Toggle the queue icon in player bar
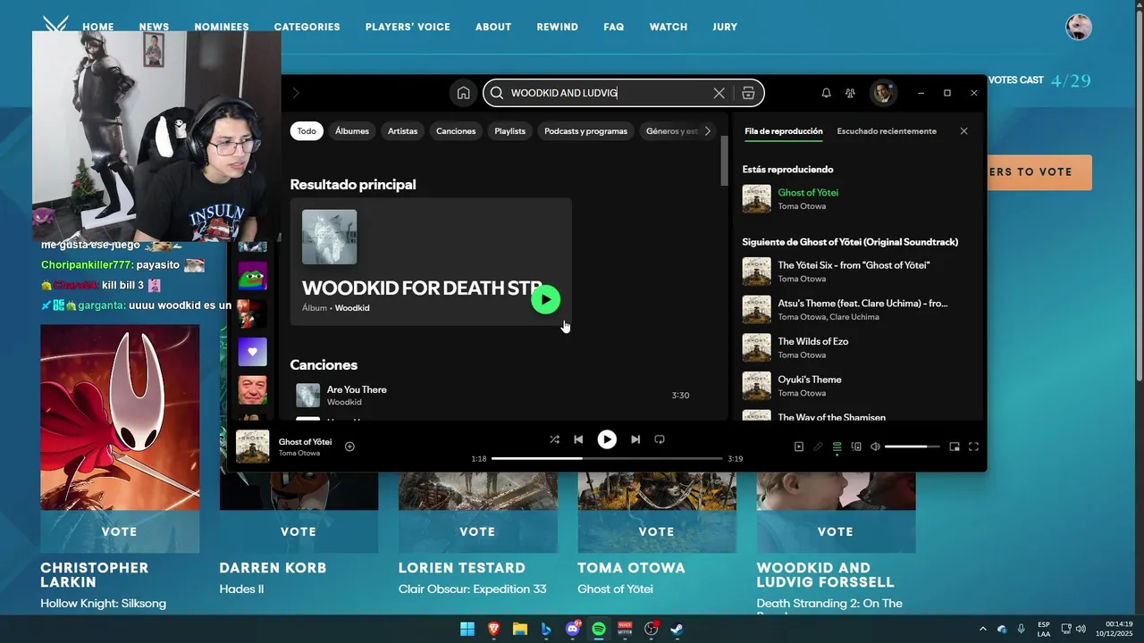Screen dimensions: 1144x643 [837, 447]
